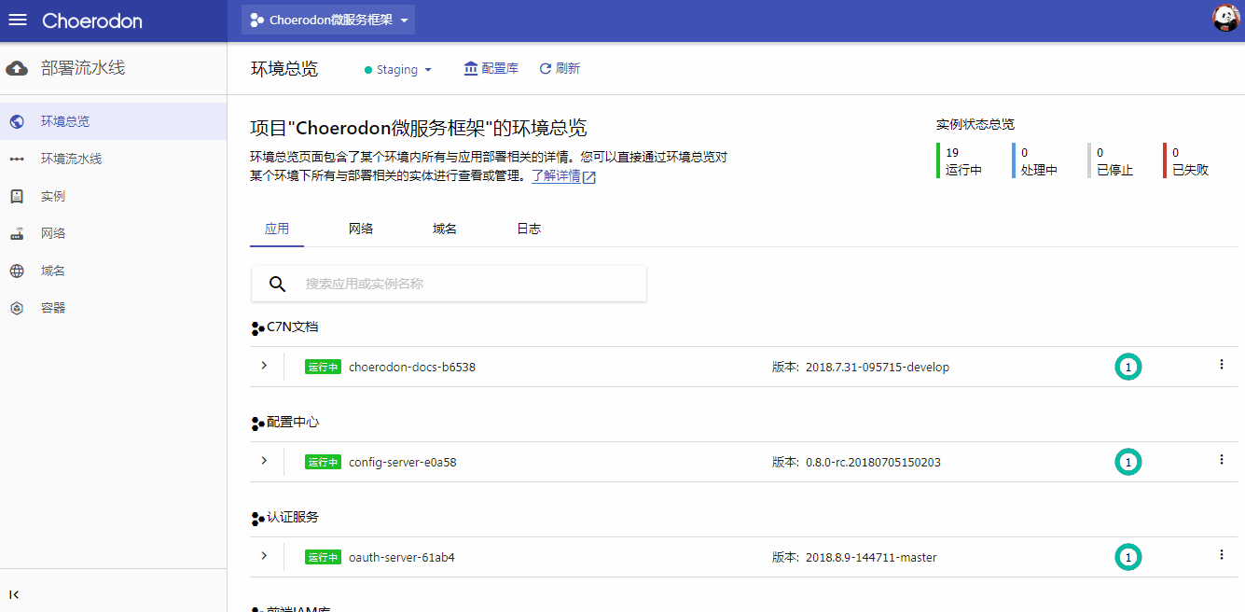Click the 实例状态总览 heading

(975, 124)
